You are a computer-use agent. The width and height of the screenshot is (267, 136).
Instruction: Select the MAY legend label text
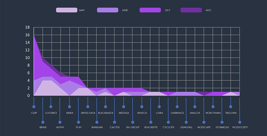82,10
